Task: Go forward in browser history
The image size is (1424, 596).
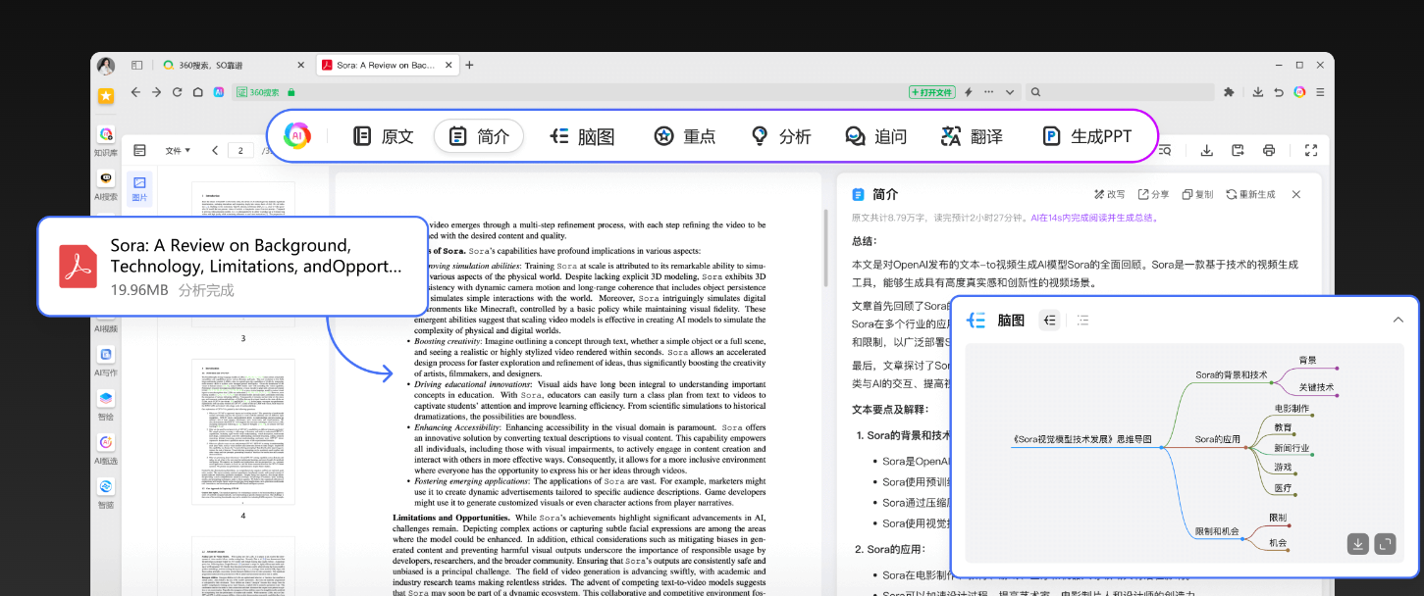Action: [156, 92]
